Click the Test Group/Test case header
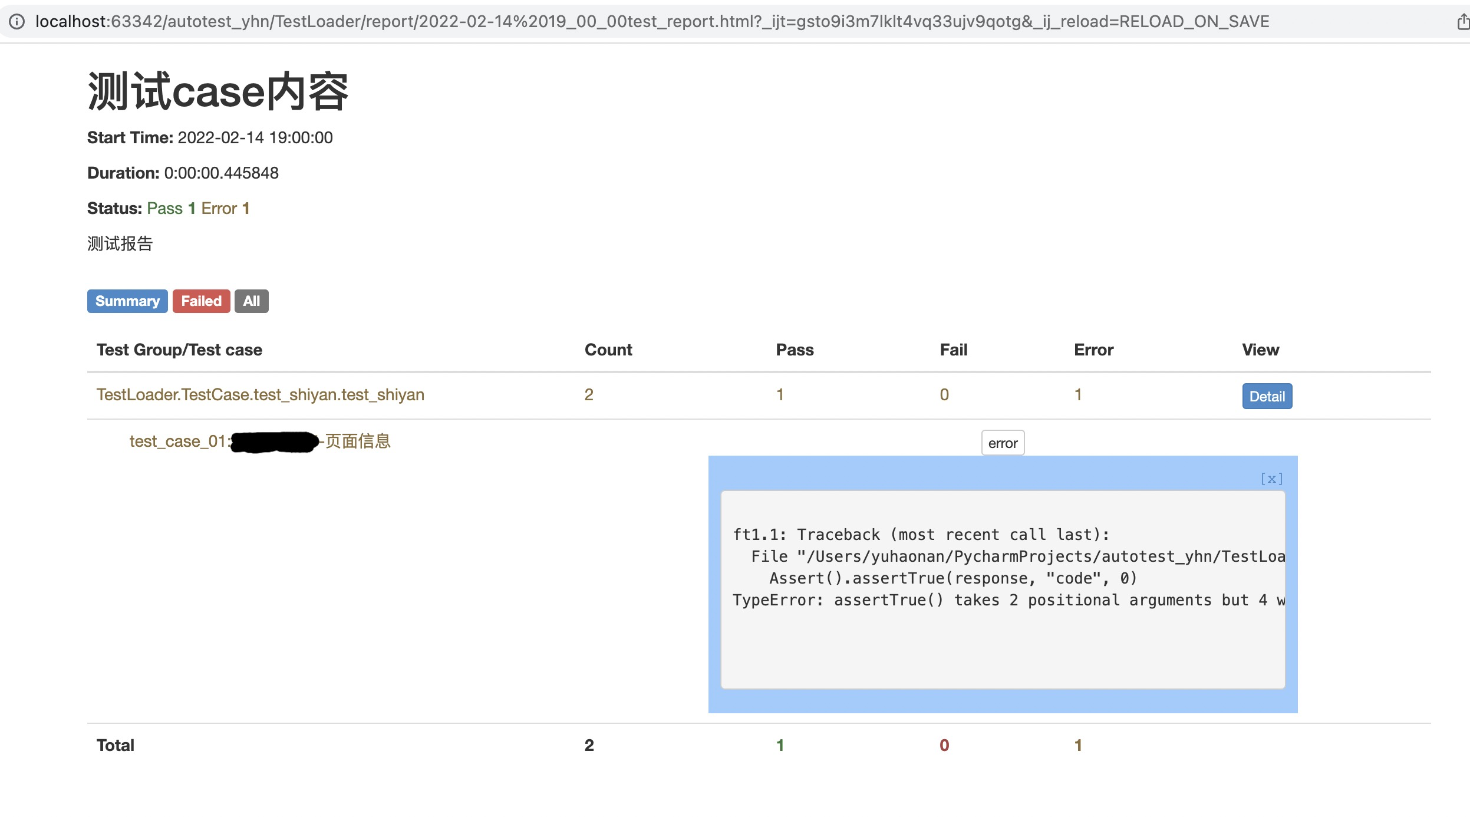Screen dimensions: 1470x817 point(179,350)
